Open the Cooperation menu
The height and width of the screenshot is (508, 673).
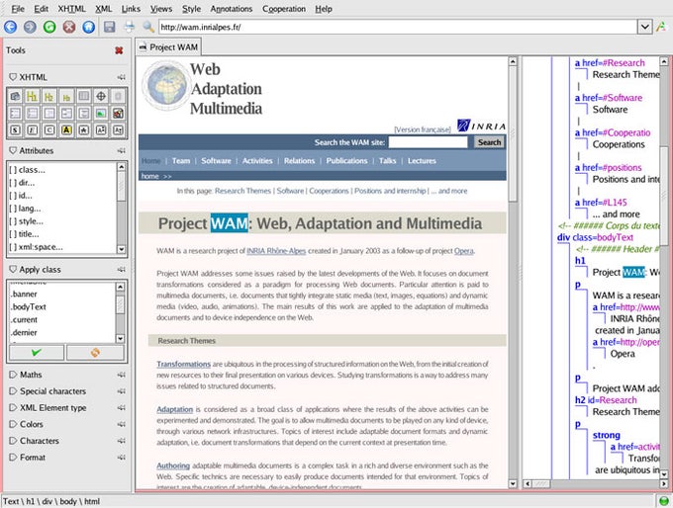(284, 9)
